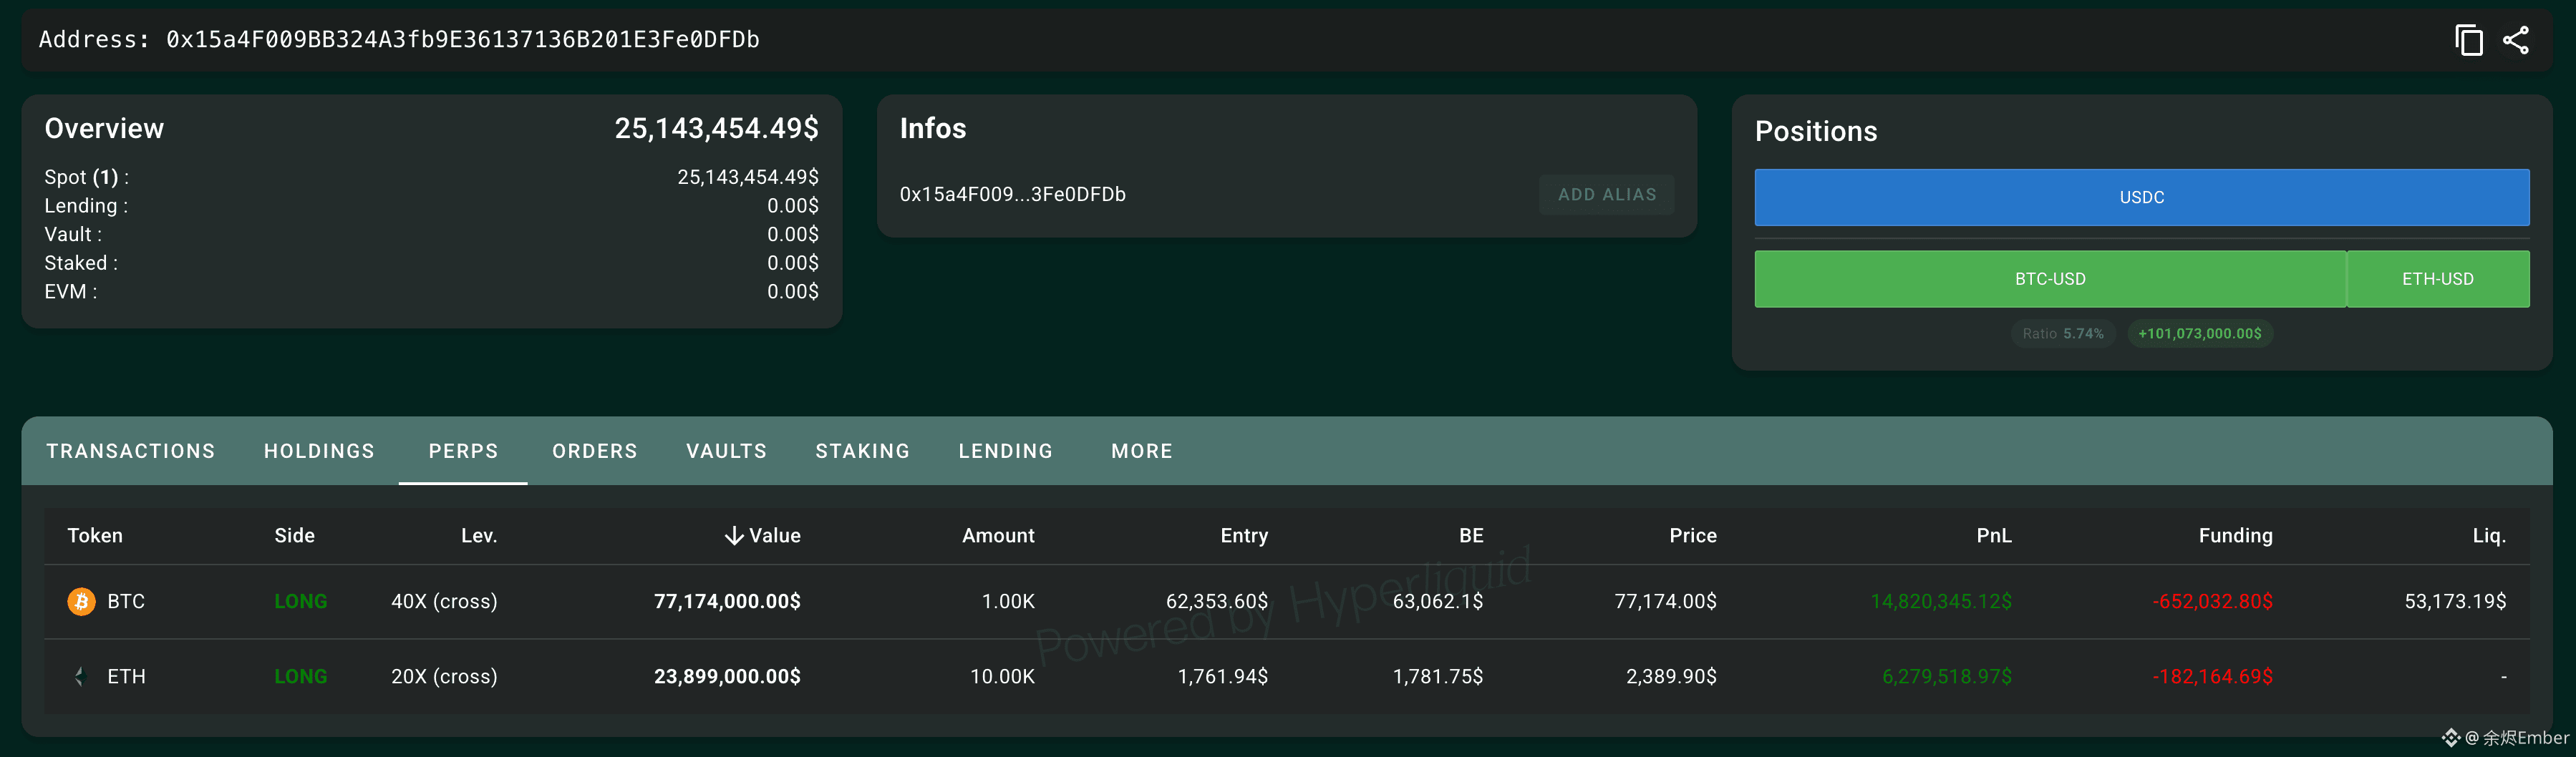Viewport: 2576px width, 757px height.
Task: Click ETH break-even 1,781.75$
Action: 1438,676
